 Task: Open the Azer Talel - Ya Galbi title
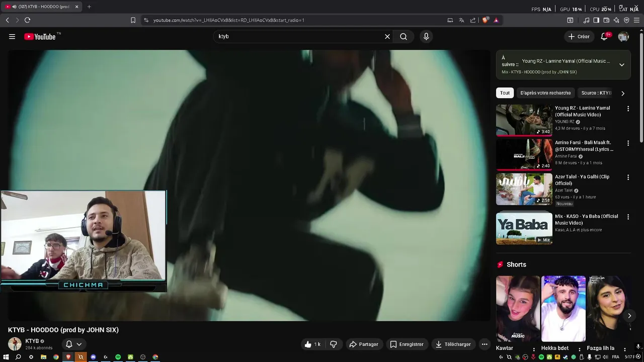point(582,180)
